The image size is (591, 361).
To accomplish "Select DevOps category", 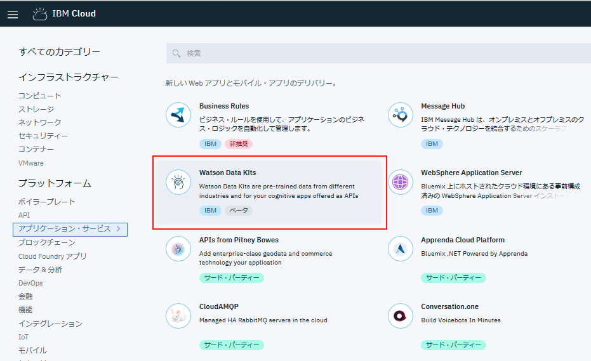I will pyautogui.click(x=30, y=283).
